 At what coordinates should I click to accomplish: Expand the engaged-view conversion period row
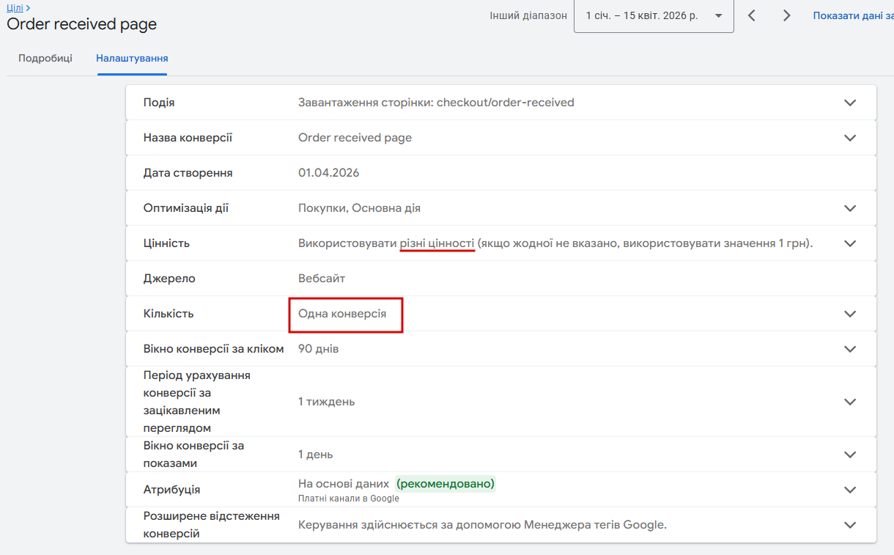(x=850, y=402)
